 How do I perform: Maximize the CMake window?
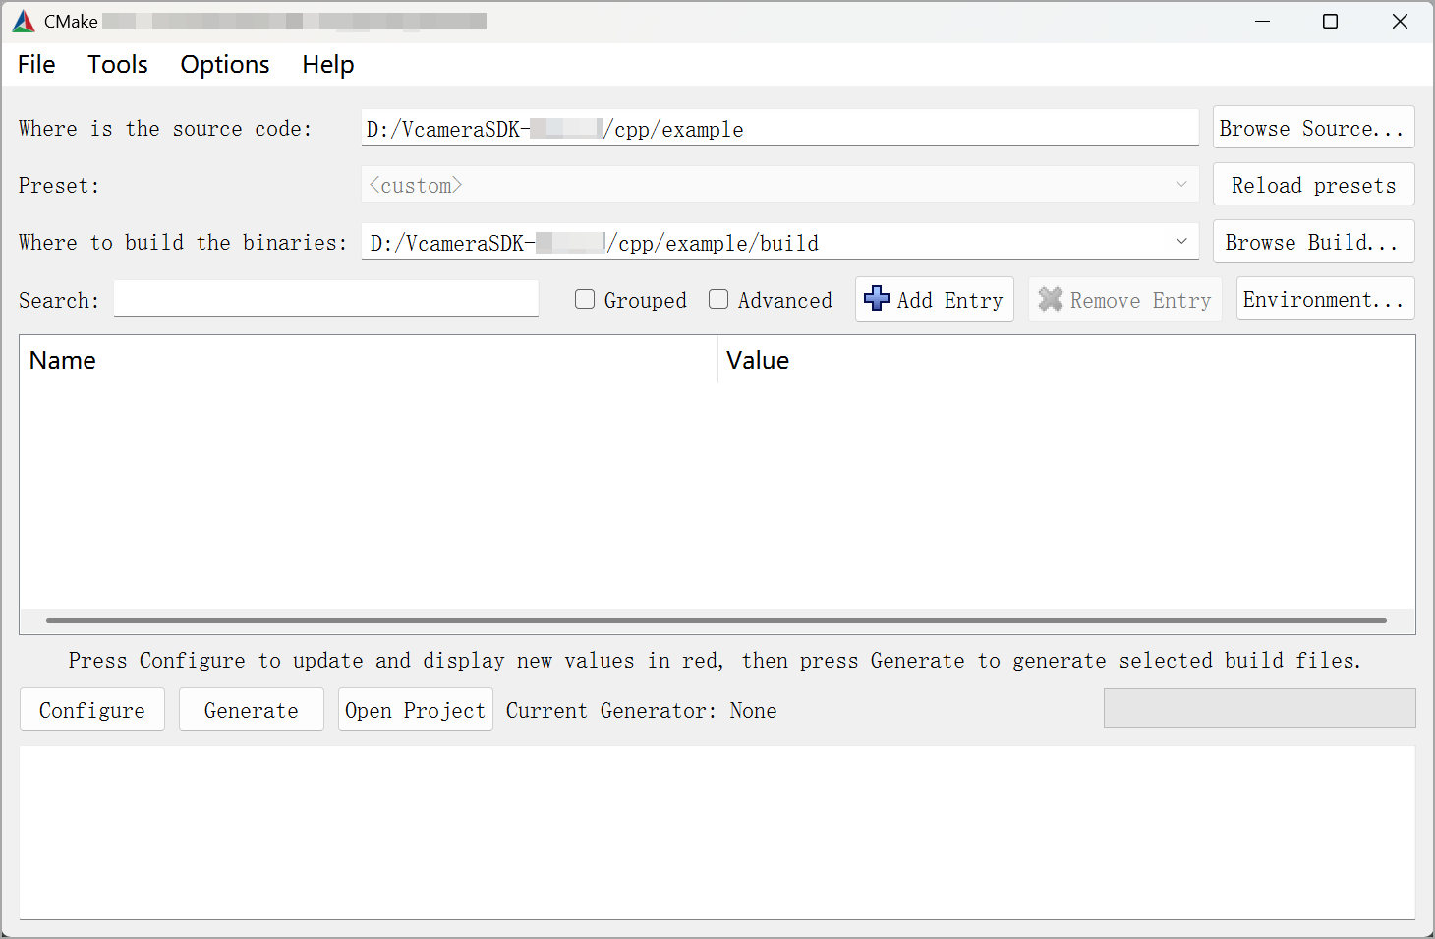point(1331,22)
